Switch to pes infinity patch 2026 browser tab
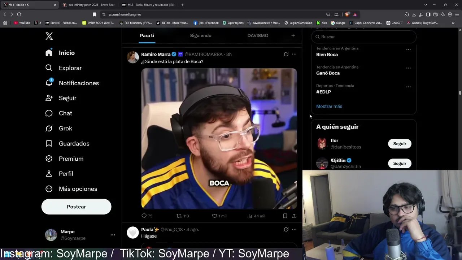Image resolution: width=462 pixels, height=260 pixels. pos(89,5)
